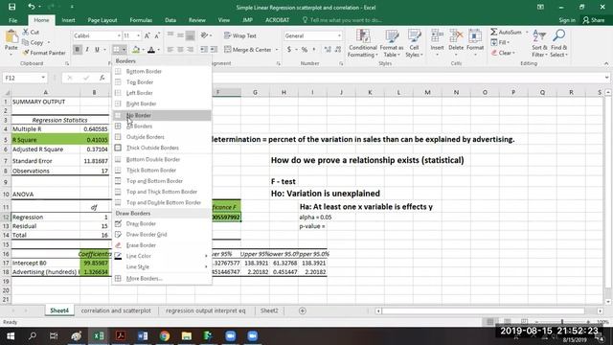This screenshot has width=613, height=345.
Task: Open the Fill dropdown in Editing
Action: coord(500,42)
